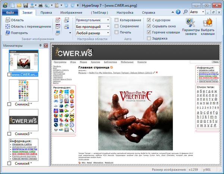Open the Без пропорций ratio dropdown

pos(108,26)
